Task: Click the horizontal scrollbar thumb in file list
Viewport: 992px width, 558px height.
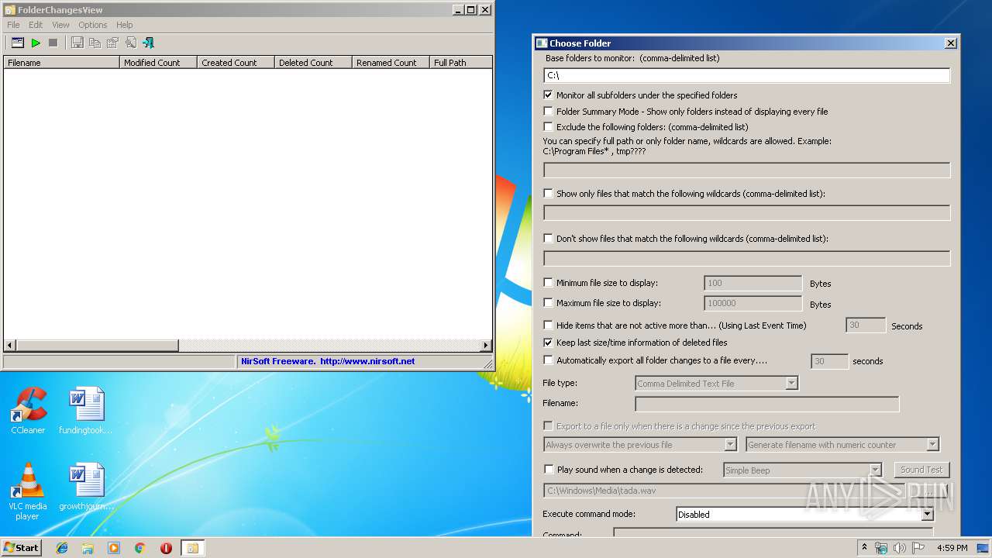Action: [x=97, y=345]
